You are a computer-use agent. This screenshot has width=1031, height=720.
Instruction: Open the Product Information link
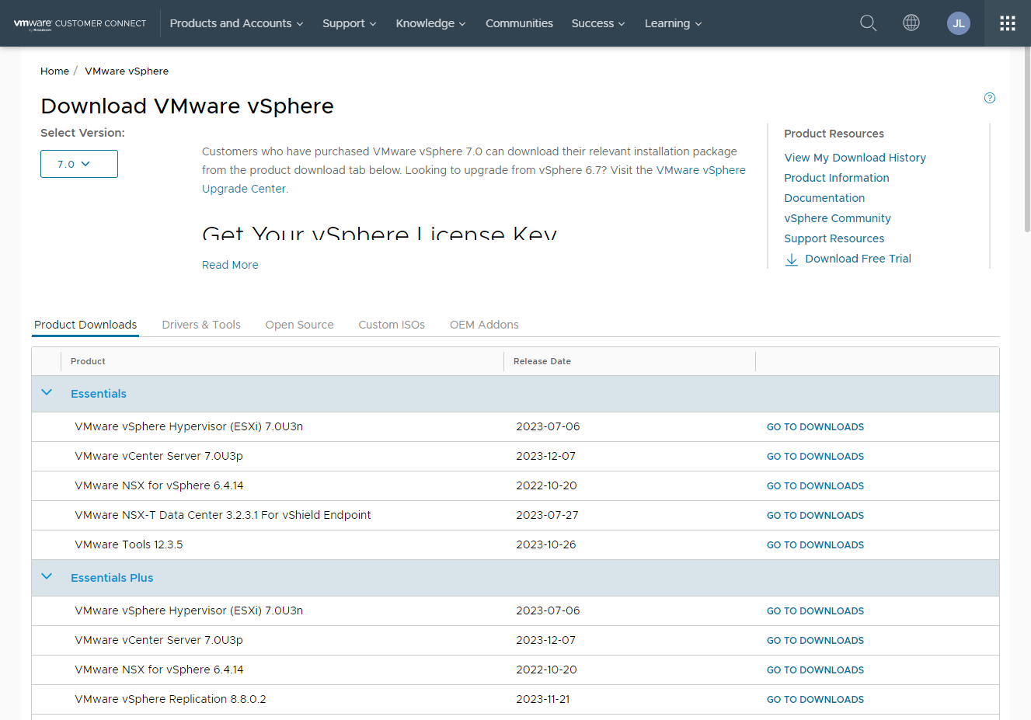click(x=837, y=178)
